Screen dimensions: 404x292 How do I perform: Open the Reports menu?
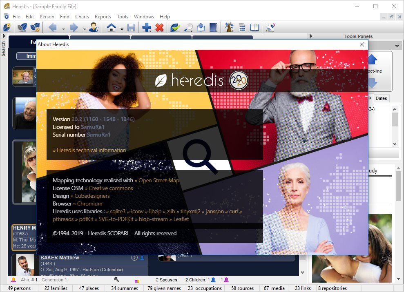tap(103, 16)
